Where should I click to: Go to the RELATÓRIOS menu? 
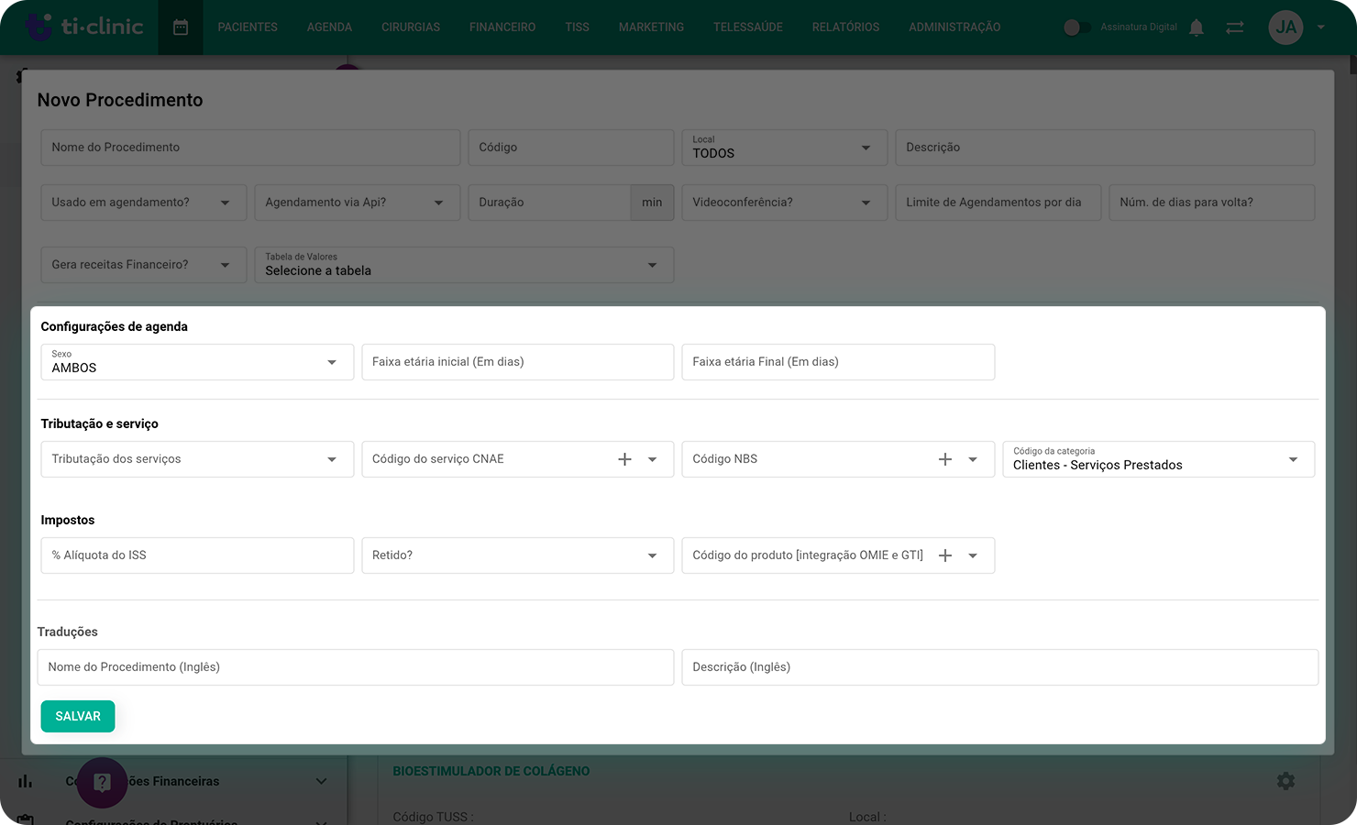pos(845,27)
